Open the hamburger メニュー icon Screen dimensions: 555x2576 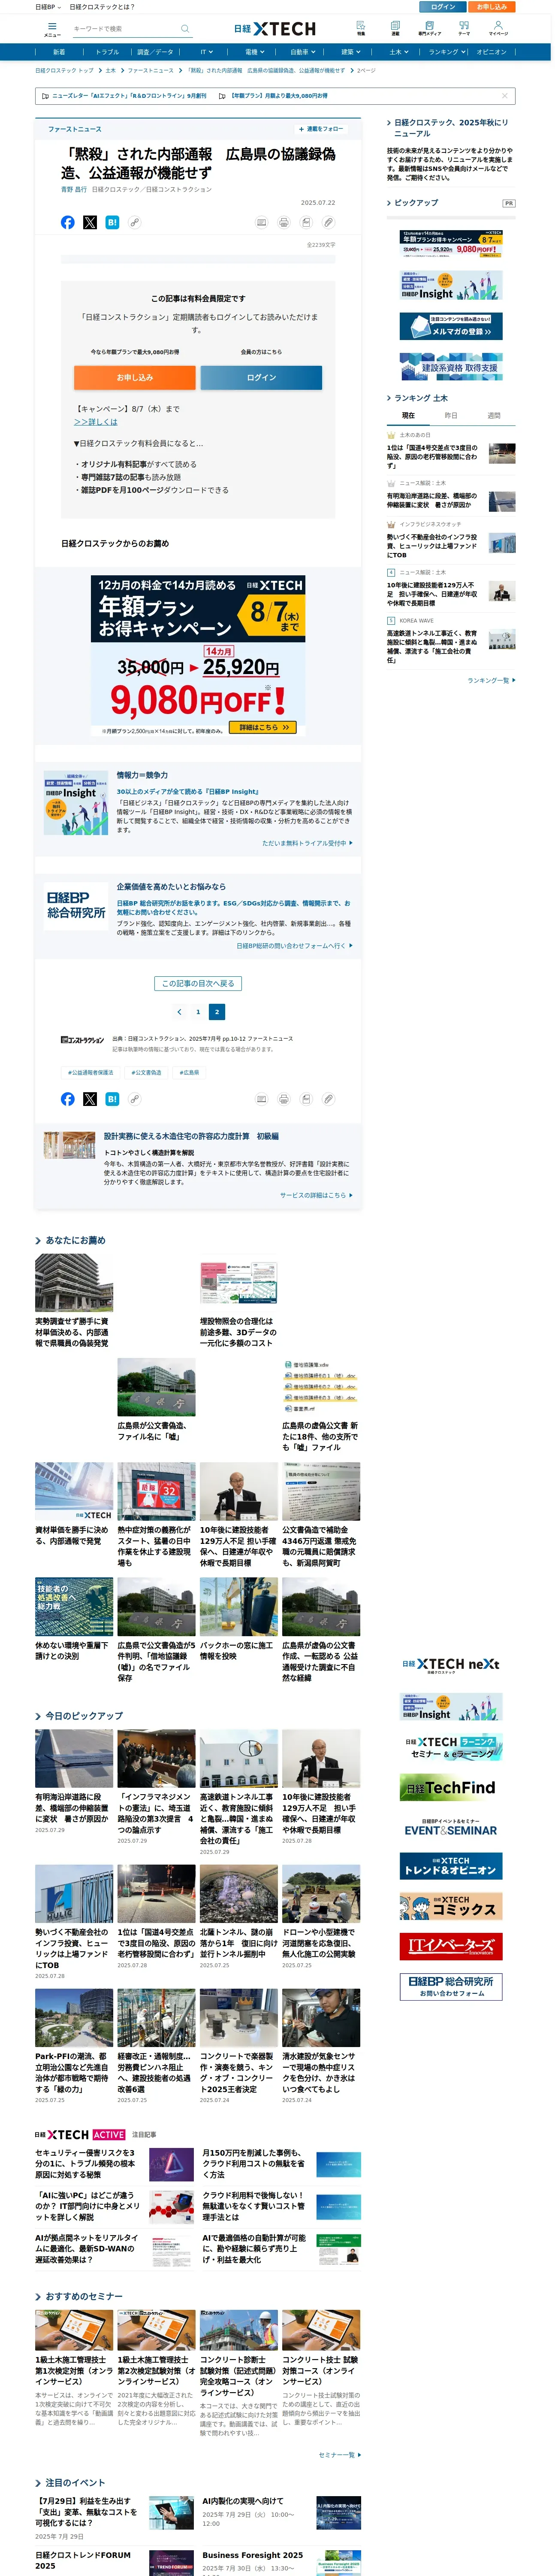coord(52,29)
